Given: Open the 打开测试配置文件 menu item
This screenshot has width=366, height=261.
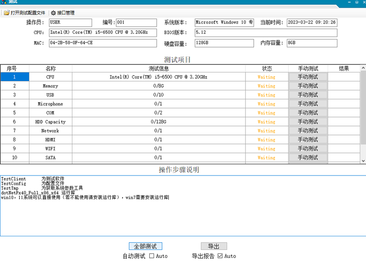Looking at the screenshot, I should [x=28, y=13].
